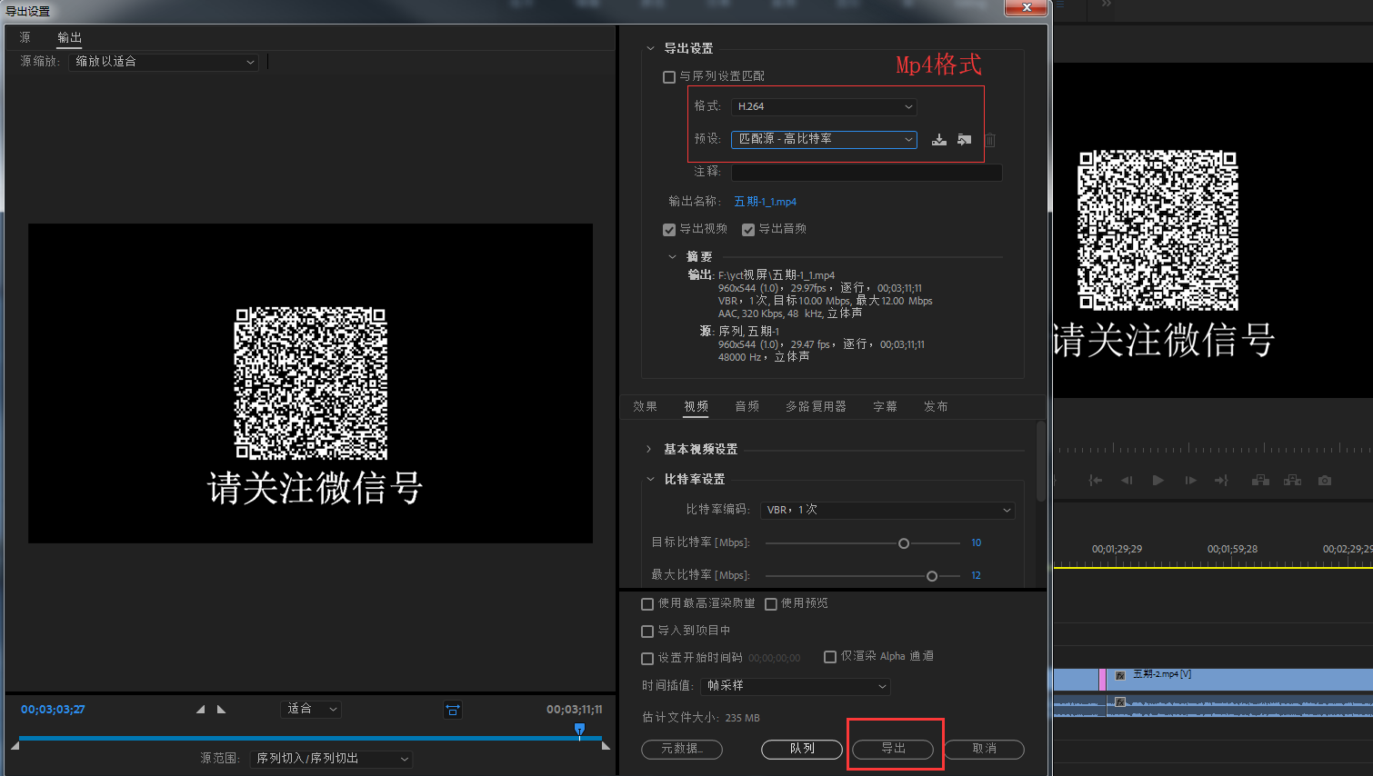
Task: Expand the 基本视频设置 section
Action: click(649, 449)
